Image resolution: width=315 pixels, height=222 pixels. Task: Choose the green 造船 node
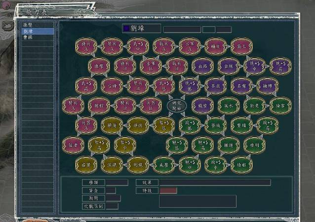241,165
